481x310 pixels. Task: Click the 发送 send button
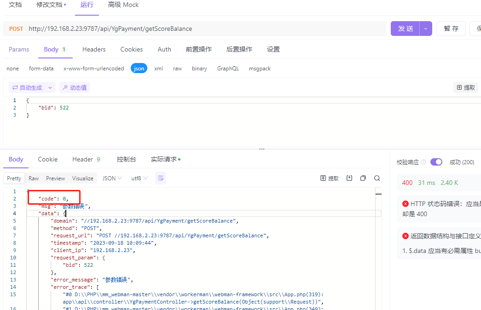[405, 29]
